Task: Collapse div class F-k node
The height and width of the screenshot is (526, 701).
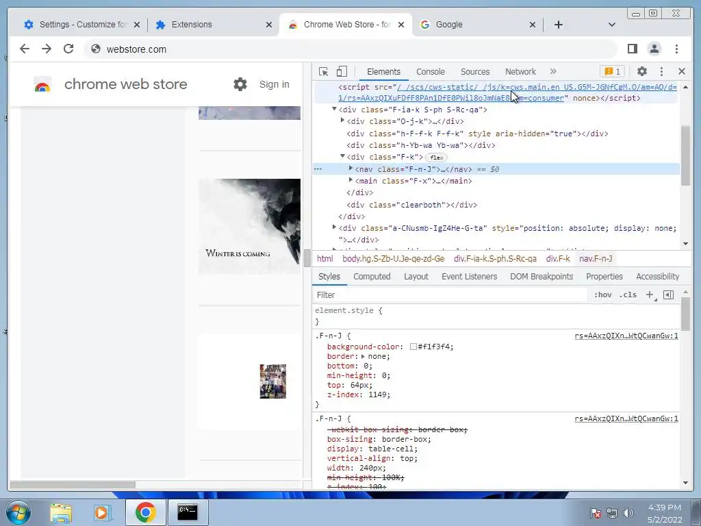Action: point(342,156)
